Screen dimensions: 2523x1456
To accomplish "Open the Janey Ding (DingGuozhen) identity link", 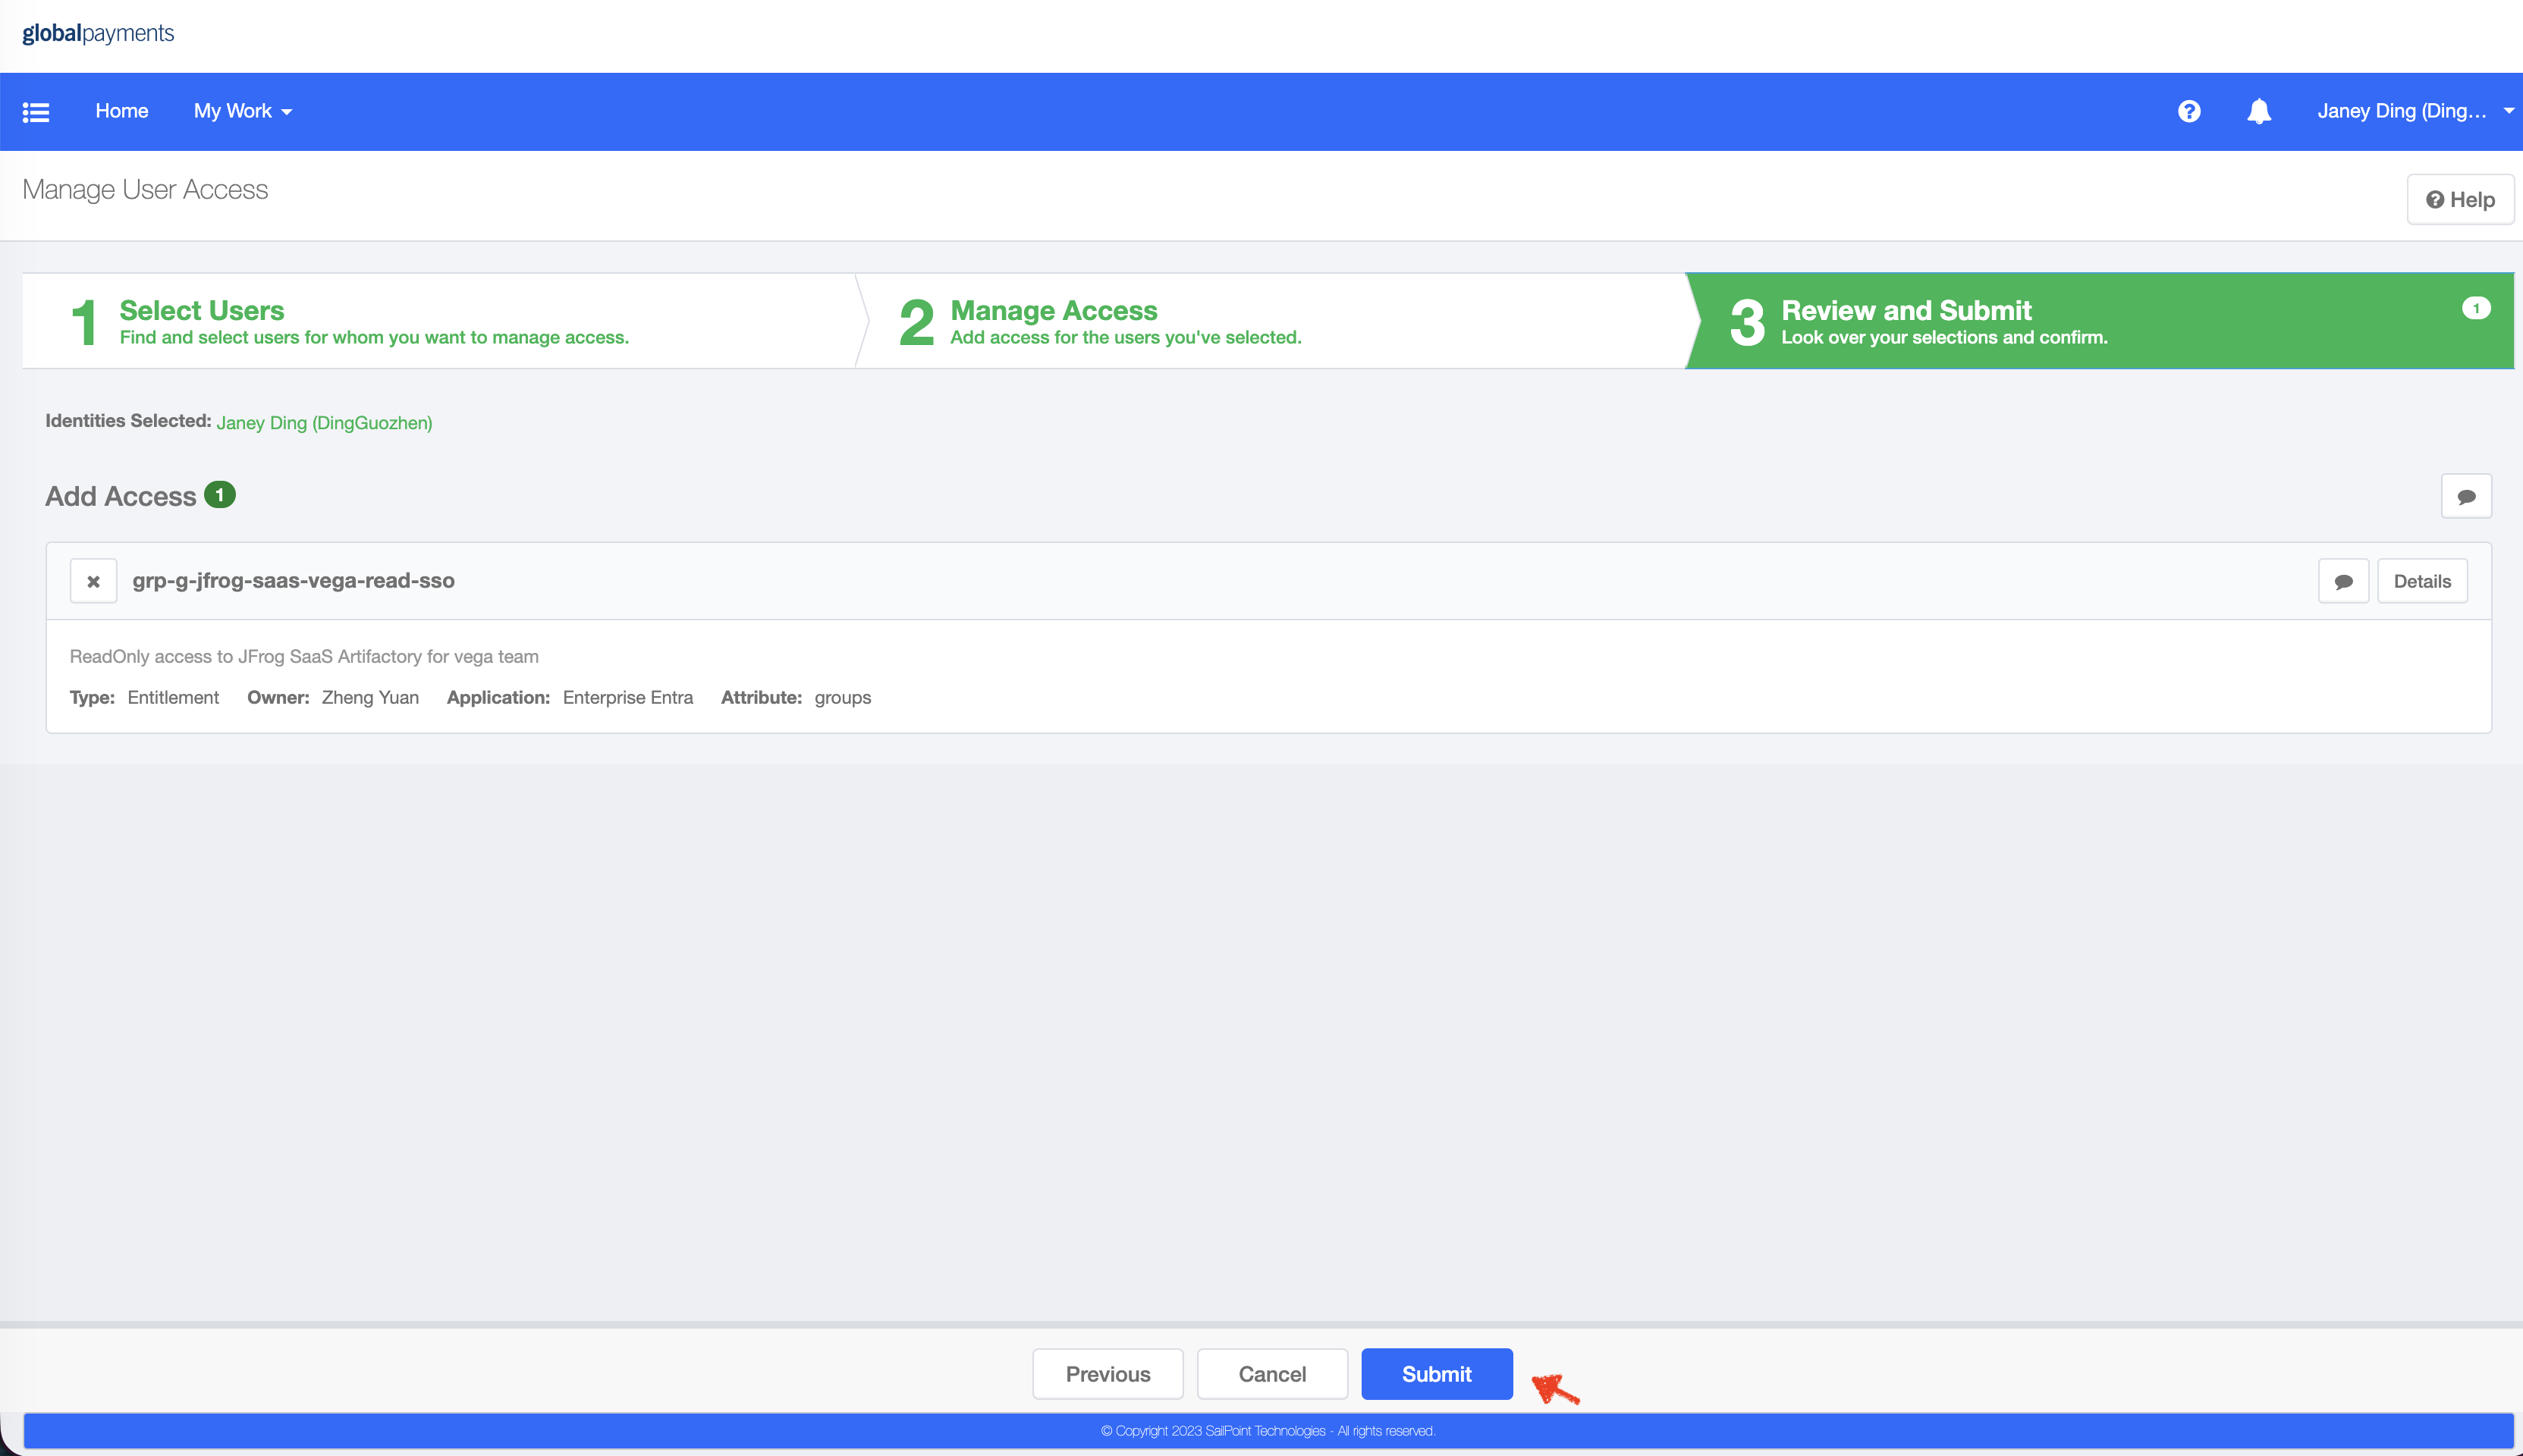I will coord(325,423).
